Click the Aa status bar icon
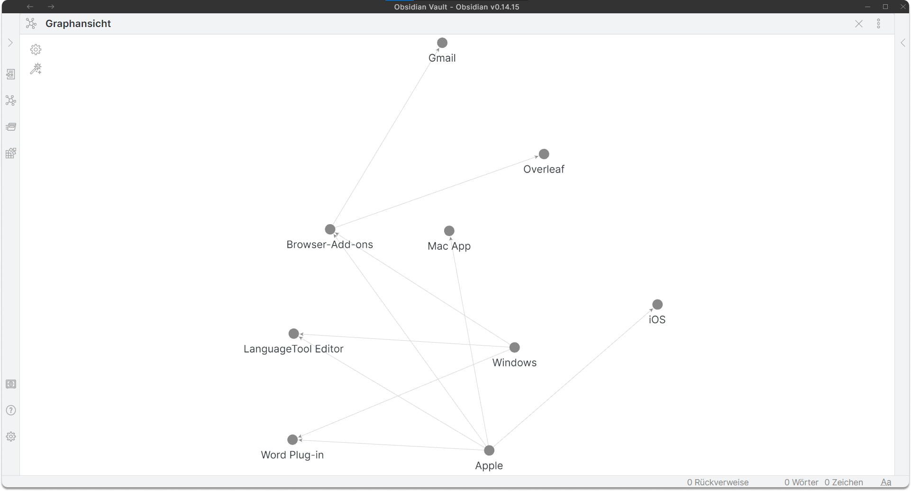The width and height of the screenshot is (911, 491). coord(886,482)
